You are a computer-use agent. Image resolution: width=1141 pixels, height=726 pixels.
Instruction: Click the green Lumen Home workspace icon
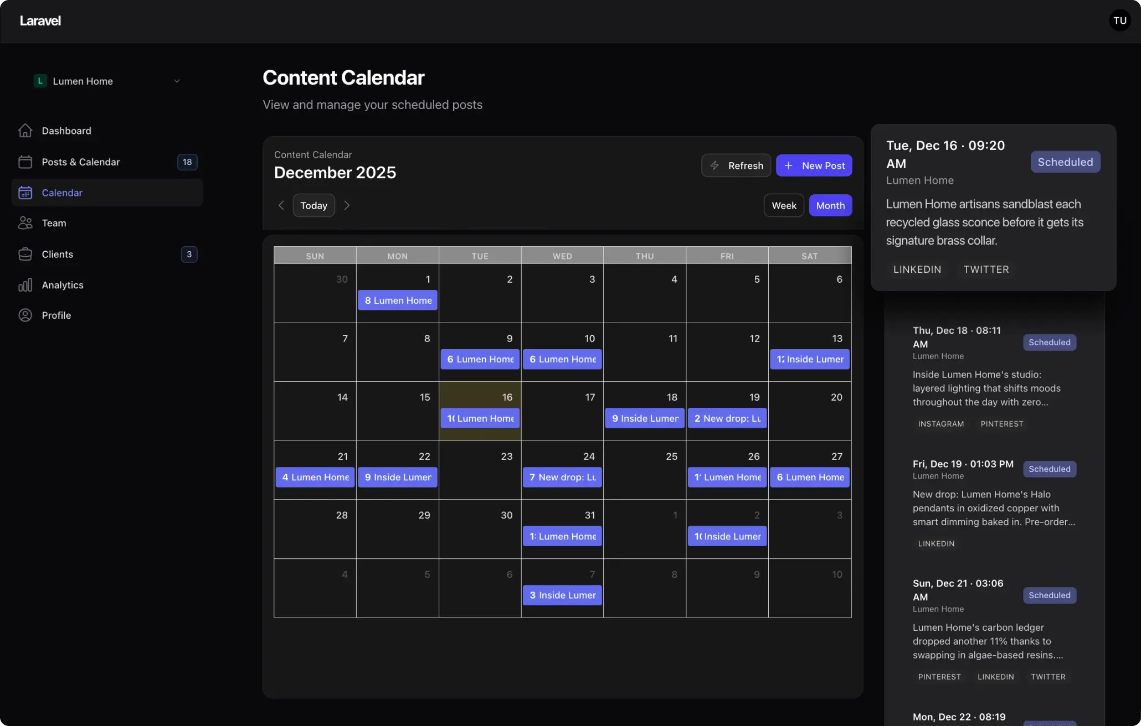coord(40,81)
